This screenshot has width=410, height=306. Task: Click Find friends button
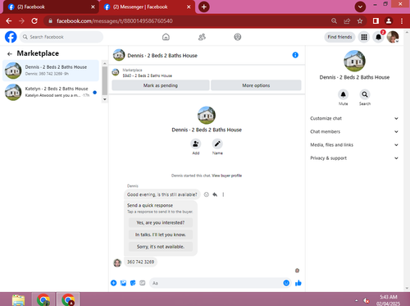(339, 37)
